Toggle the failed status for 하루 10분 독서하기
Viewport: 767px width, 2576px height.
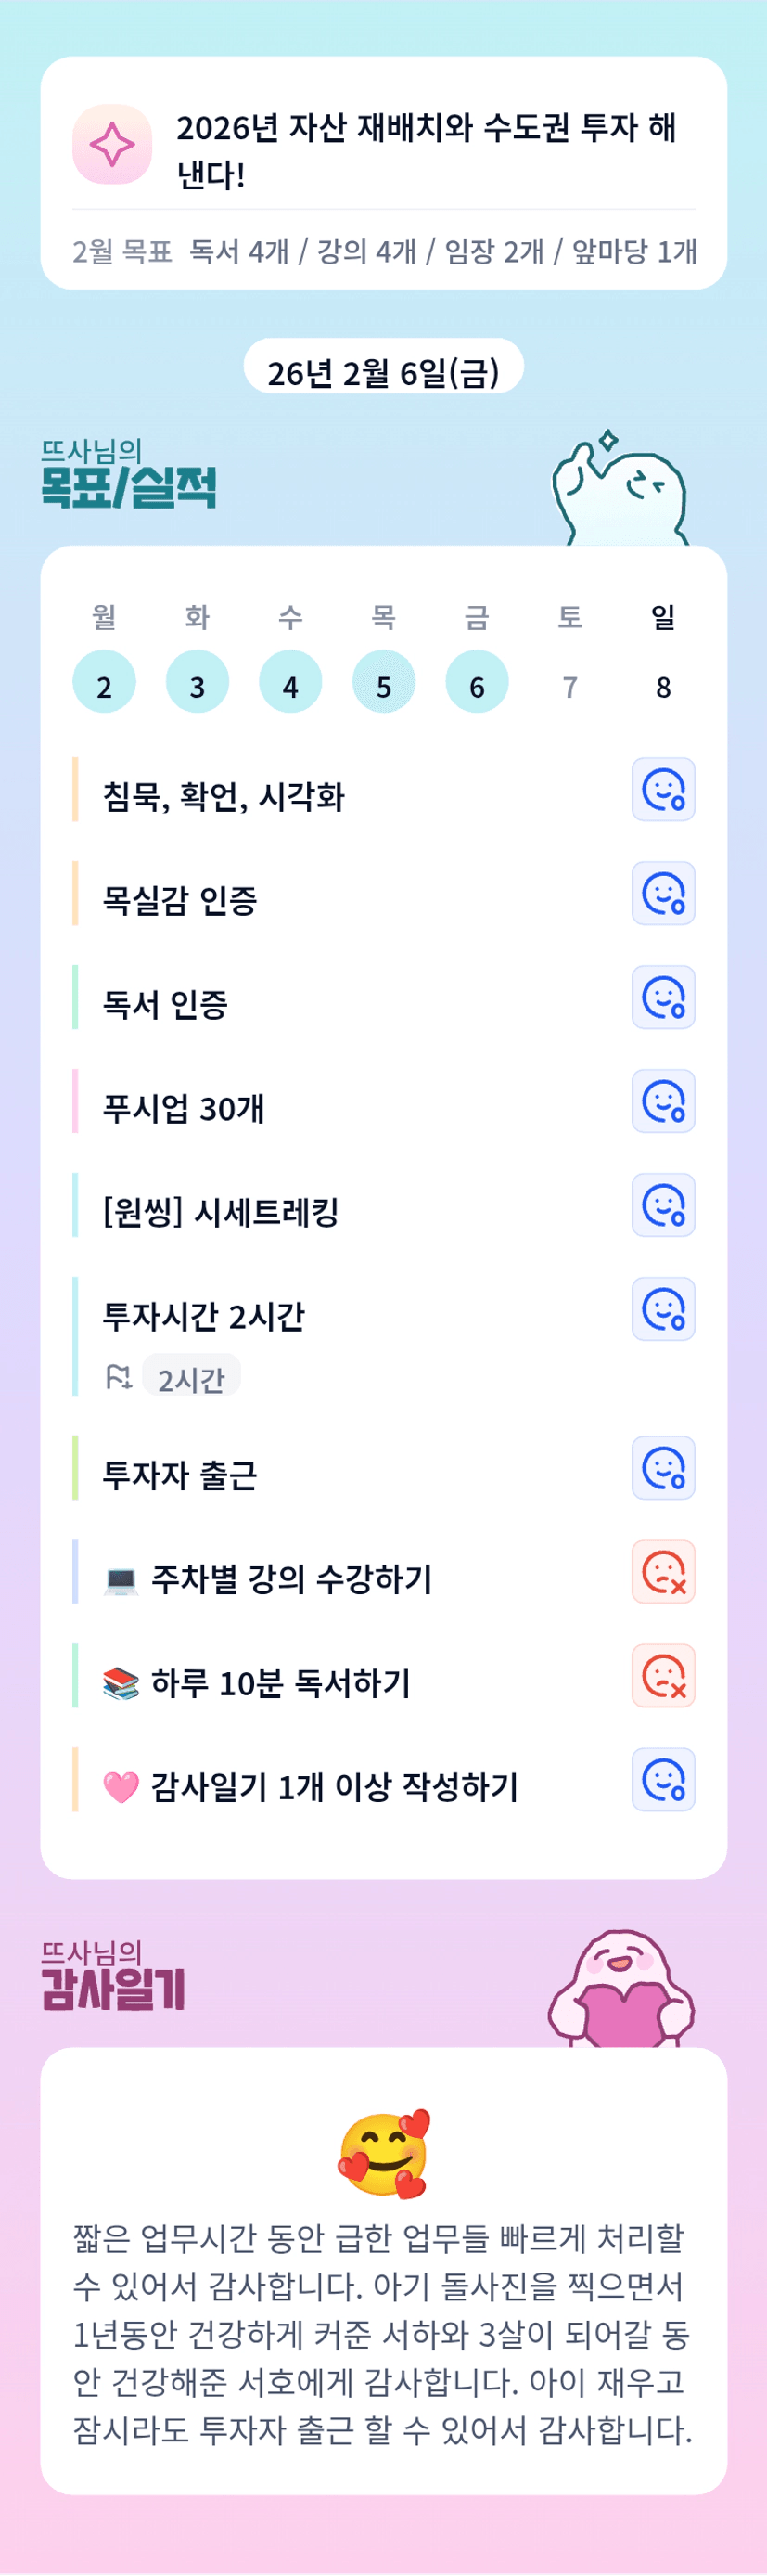663,1676
